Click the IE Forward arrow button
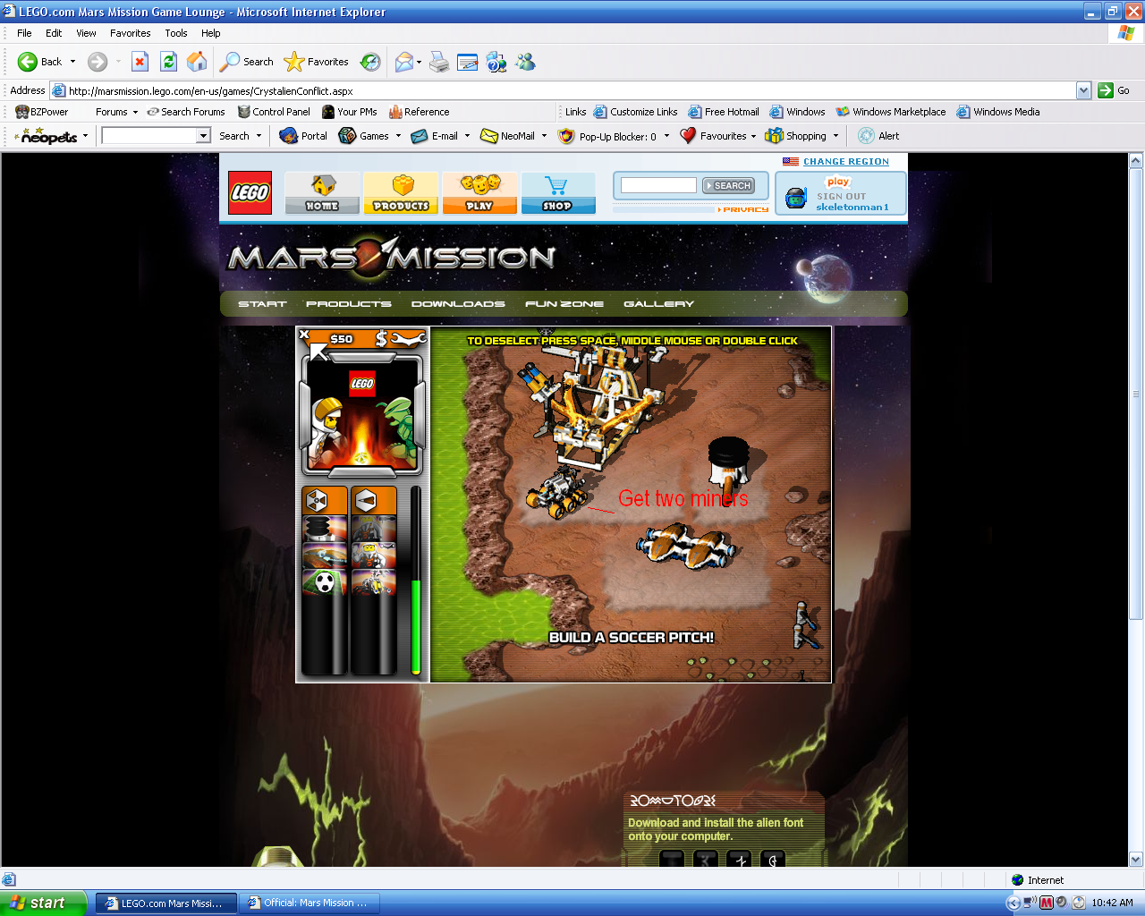 pyautogui.click(x=98, y=62)
